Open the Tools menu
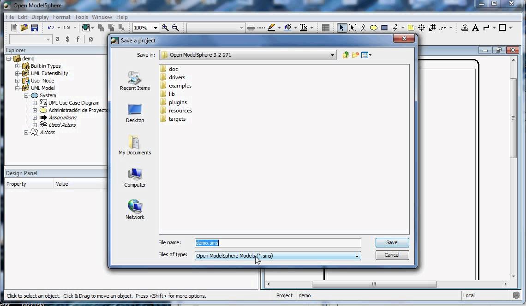 tap(81, 17)
